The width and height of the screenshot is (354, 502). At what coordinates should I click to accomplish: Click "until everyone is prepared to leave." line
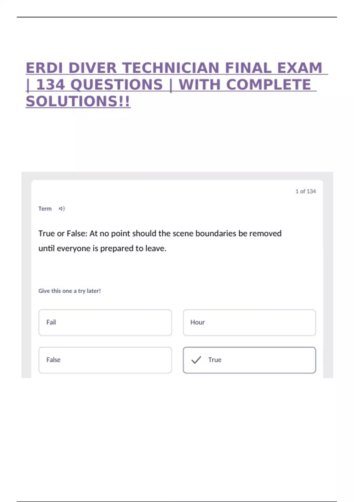(102, 248)
